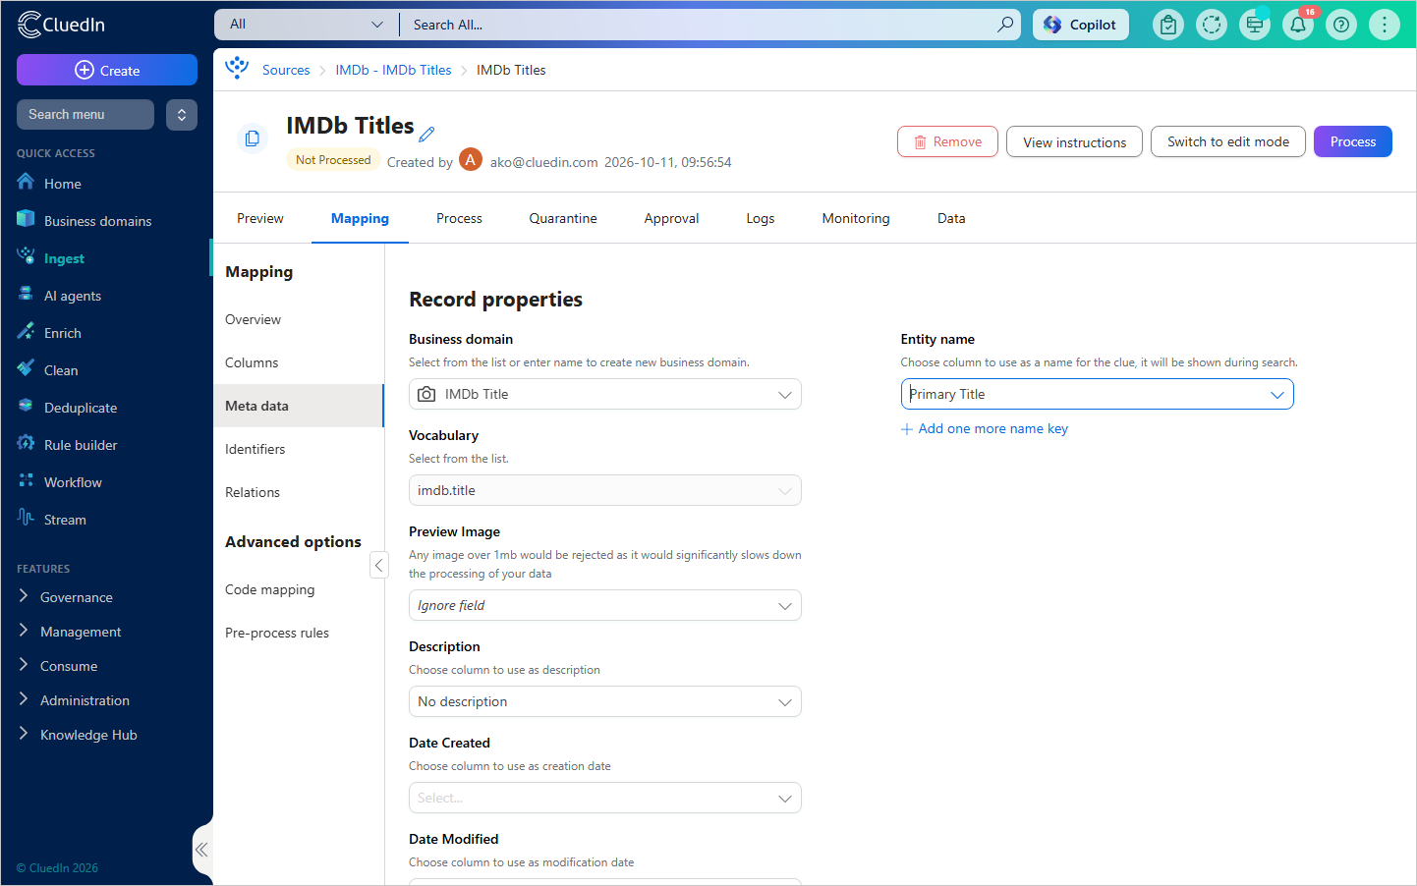Go to the IMDb - IMDb Titles breadcrumb

393,70
